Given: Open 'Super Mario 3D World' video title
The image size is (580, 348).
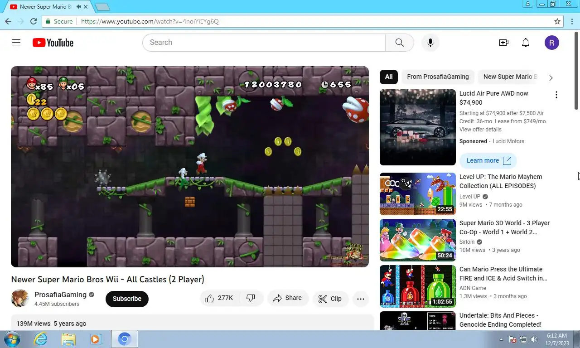Looking at the screenshot, I should (504, 227).
